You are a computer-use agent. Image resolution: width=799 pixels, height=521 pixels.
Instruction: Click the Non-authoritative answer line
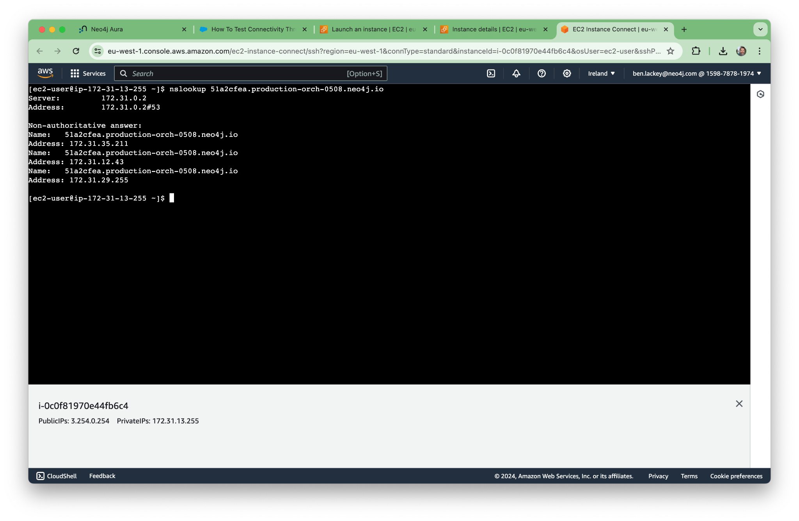pyautogui.click(x=85, y=126)
